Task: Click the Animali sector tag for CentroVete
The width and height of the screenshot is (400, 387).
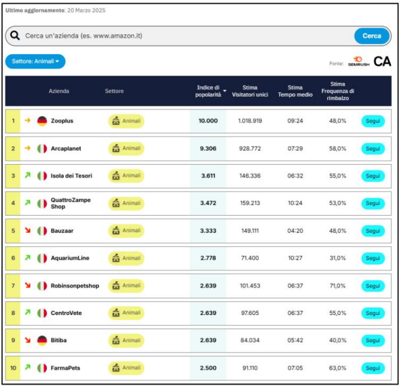Action: click(x=126, y=313)
